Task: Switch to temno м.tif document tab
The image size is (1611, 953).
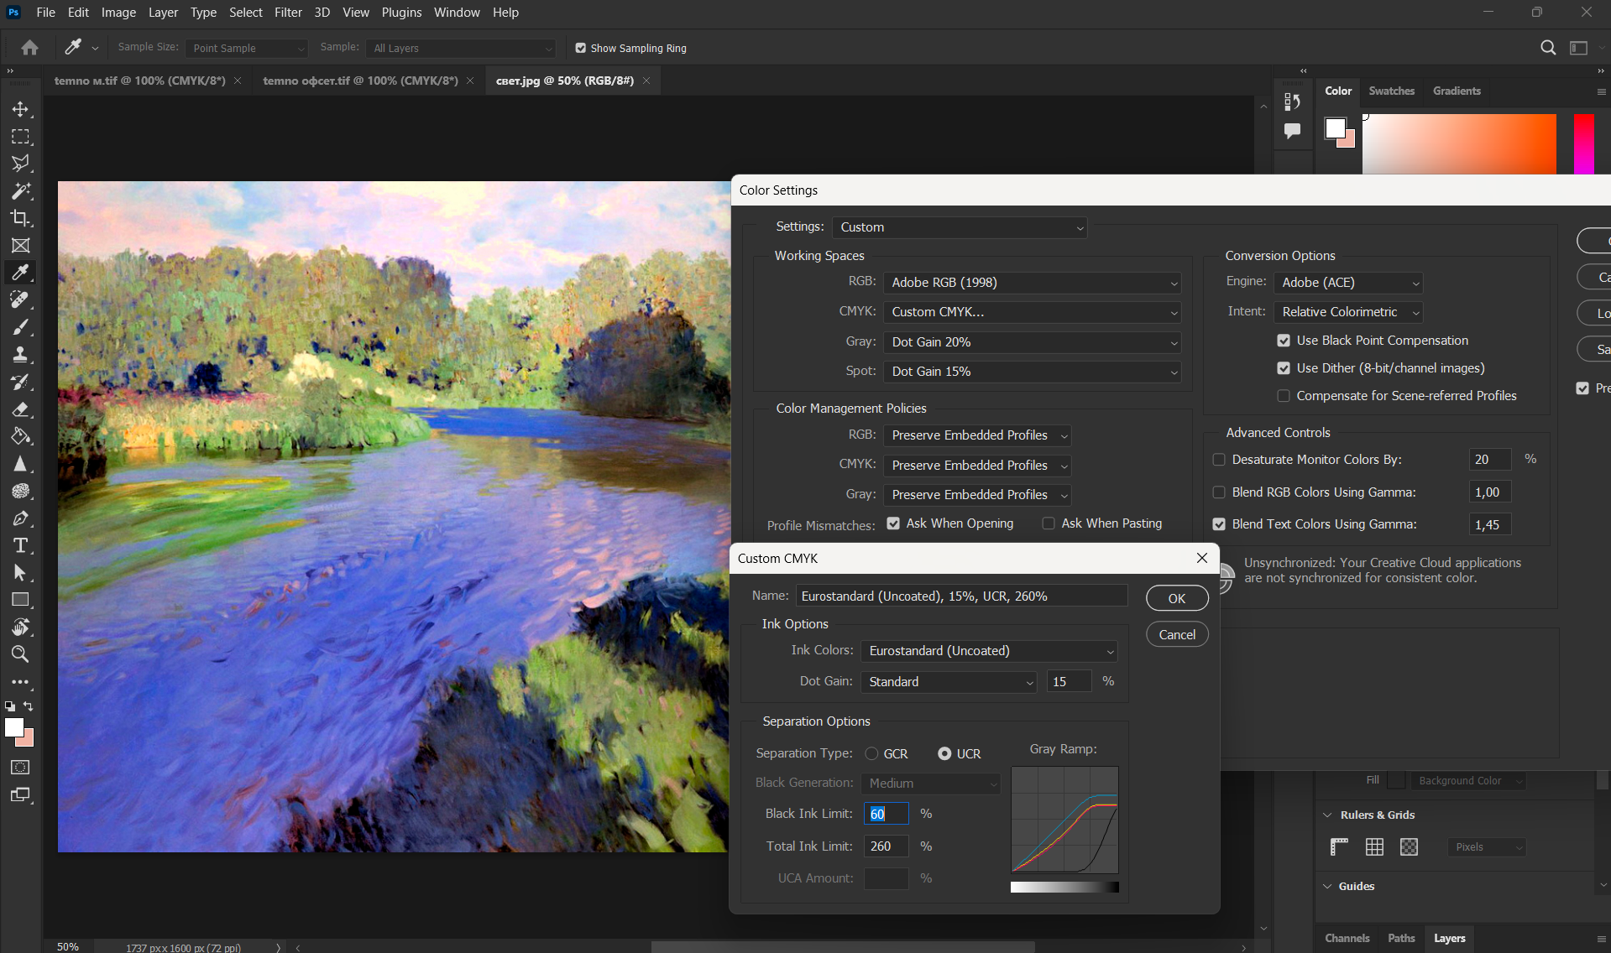Action: tap(139, 81)
